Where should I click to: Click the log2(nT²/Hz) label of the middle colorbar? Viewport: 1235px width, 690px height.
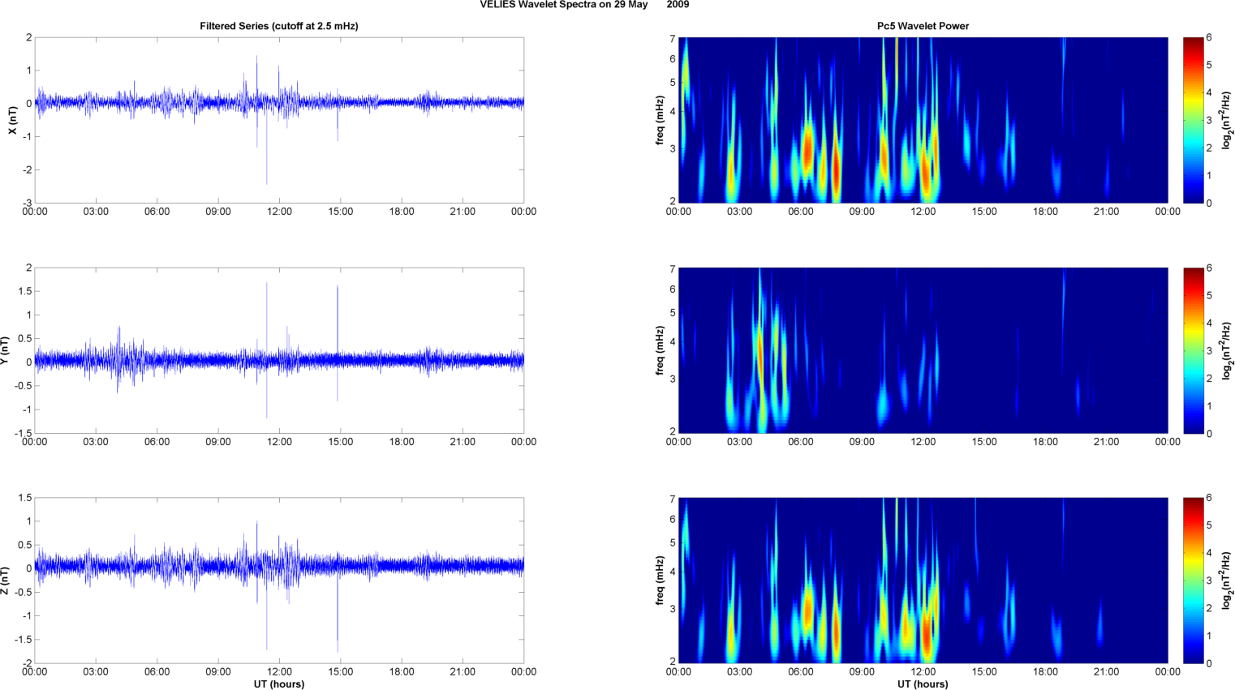[x=1227, y=350]
